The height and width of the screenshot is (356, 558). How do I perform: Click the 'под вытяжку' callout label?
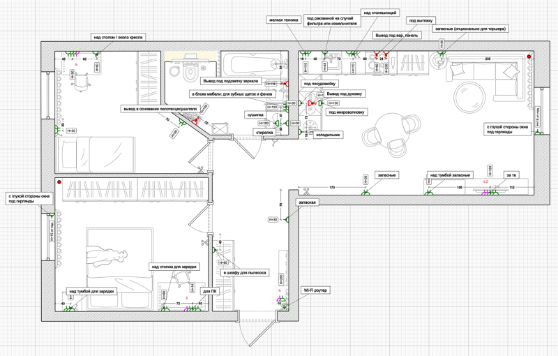421,21
